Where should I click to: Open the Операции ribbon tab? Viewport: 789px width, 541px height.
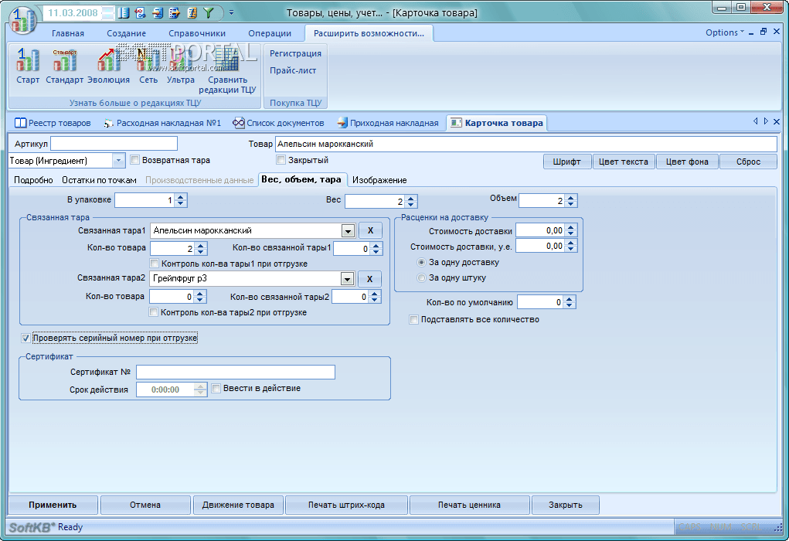click(270, 33)
